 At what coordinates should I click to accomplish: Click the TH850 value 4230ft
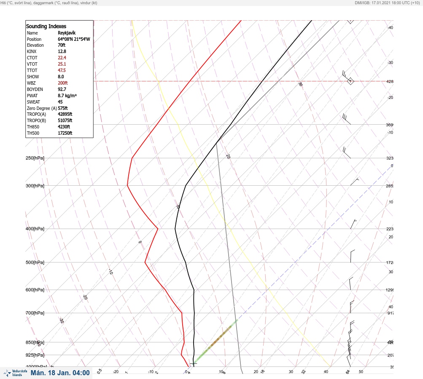tap(64, 127)
